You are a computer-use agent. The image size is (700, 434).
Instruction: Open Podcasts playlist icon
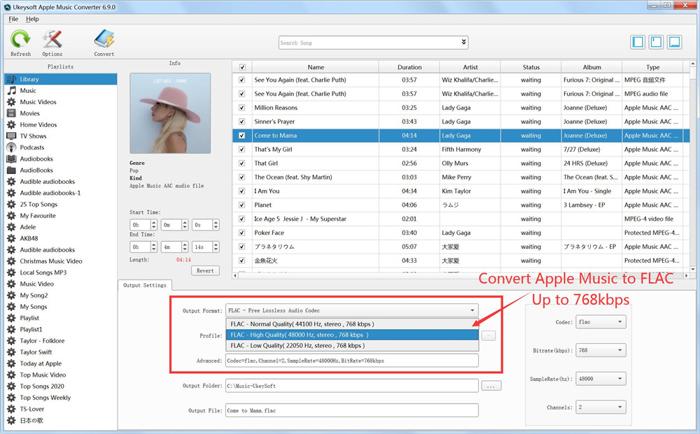tap(12, 147)
